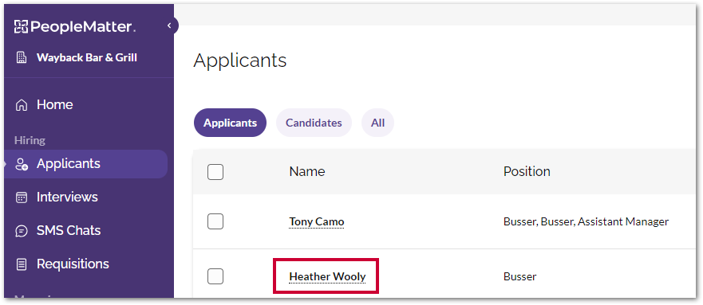Click the Name column header
This screenshot has height=305, width=703.
307,171
